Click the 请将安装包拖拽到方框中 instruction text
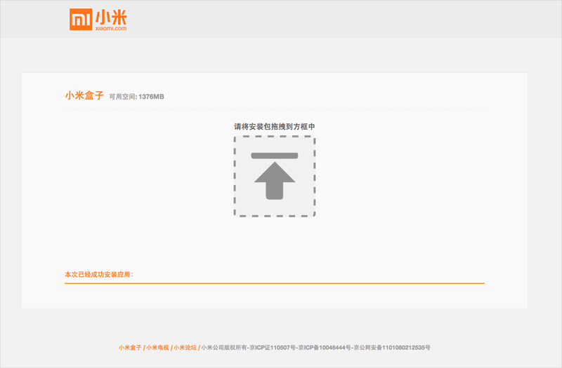 tap(275, 127)
